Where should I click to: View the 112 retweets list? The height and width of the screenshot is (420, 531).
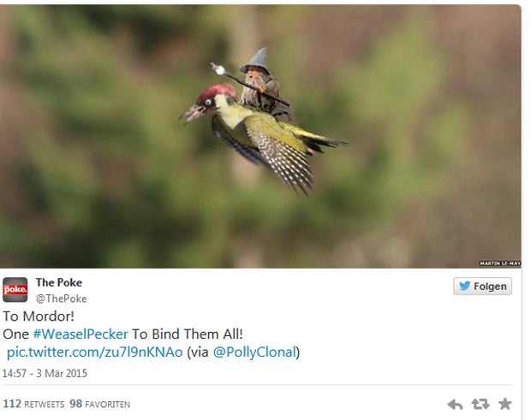pyautogui.click(x=33, y=404)
